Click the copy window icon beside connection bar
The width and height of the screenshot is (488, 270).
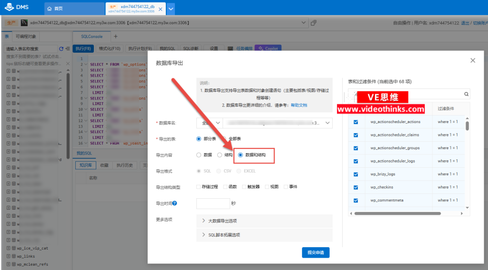[314, 23]
